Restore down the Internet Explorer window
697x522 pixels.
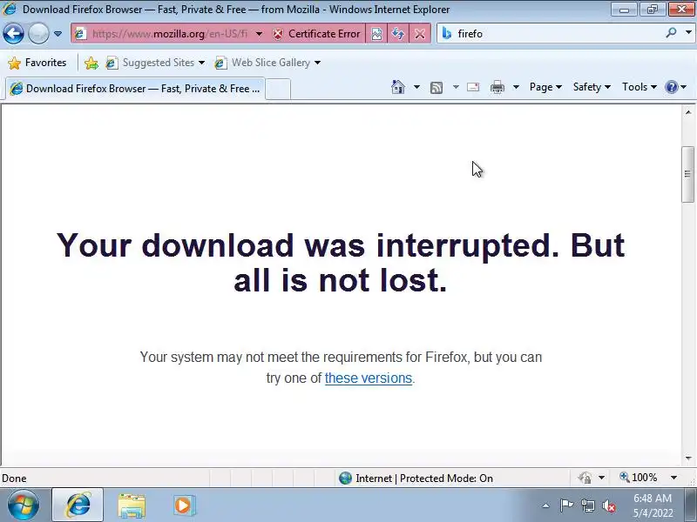[x=653, y=9]
